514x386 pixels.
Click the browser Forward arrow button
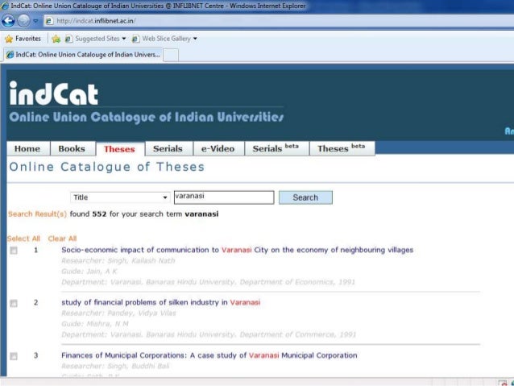tap(23, 21)
